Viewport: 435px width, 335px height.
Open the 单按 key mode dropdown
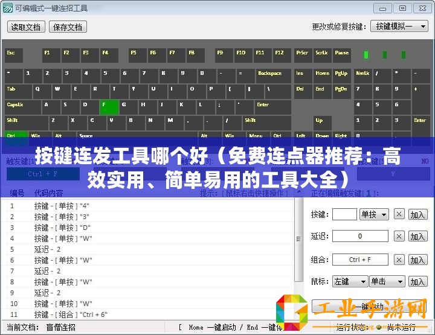click(374, 214)
